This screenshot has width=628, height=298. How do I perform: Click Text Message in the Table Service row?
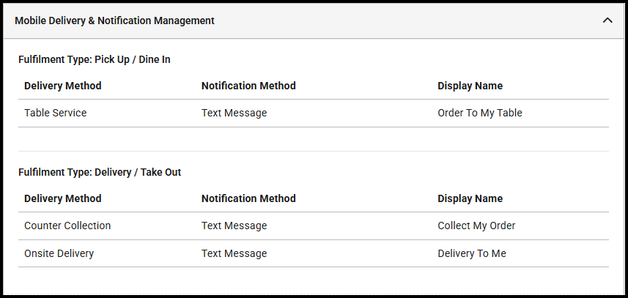point(234,113)
